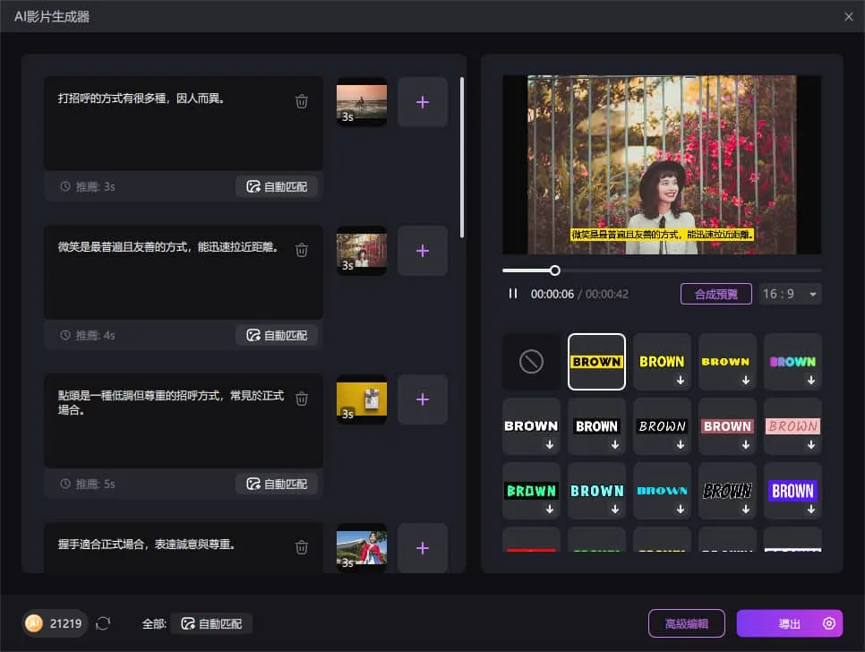Add media with the + button for the third segment
Viewport: 865px width, 652px height.
click(422, 399)
